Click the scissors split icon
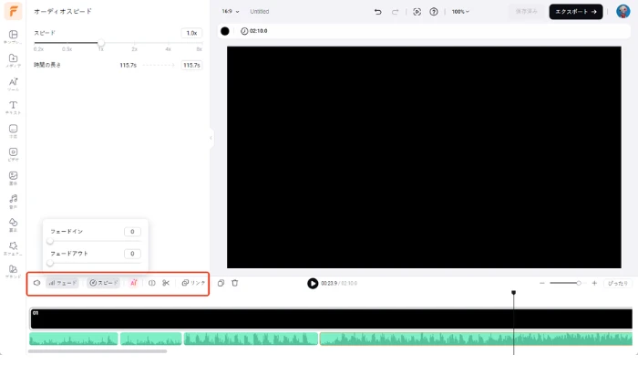The width and height of the screenshot is (638, 365). coord(166,283)
